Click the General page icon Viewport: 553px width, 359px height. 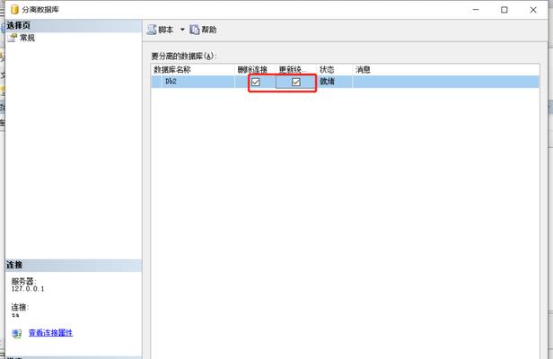(13, 38)
